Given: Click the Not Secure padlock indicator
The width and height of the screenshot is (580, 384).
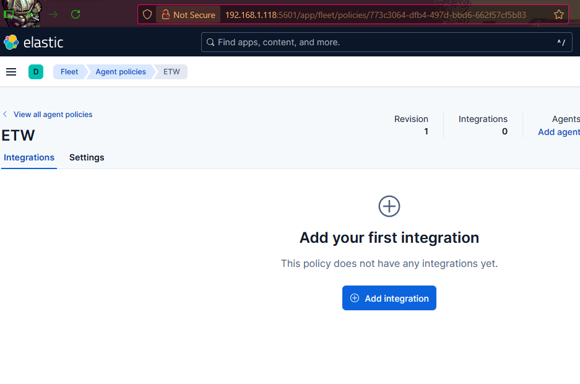Looking at the screenshot, I should pos(188,15).
